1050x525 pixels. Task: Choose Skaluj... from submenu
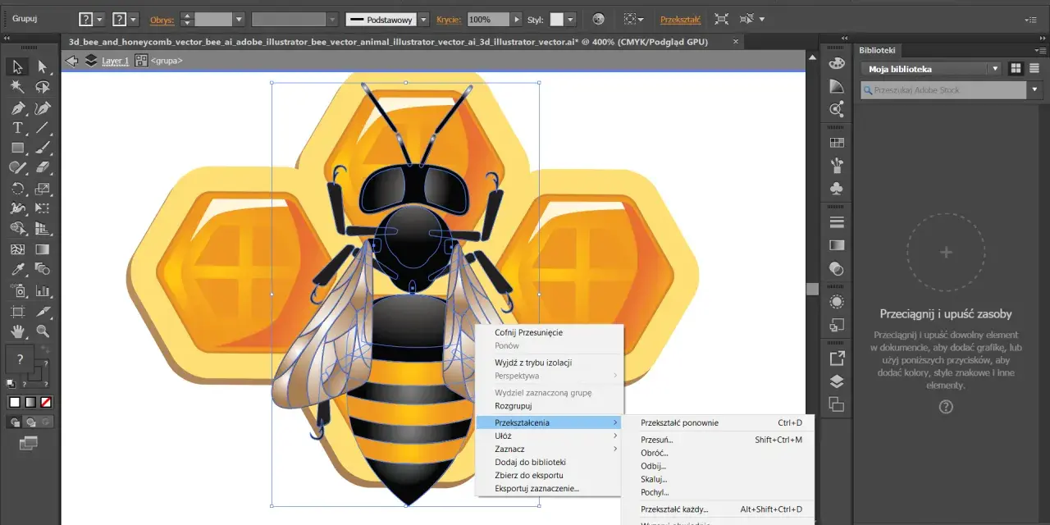point(654,479)
